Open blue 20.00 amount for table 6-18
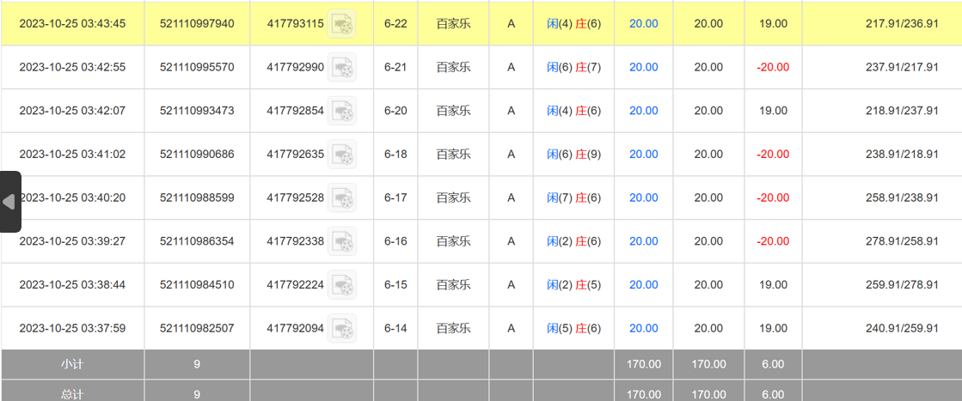Viewport: 962px width, 401px height. (x=643, y=155)
